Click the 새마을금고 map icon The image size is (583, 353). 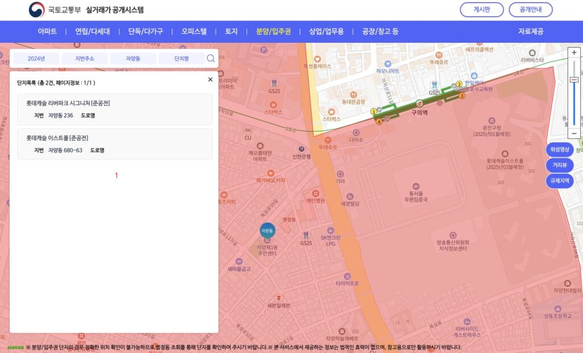click(x=239, y=261)
